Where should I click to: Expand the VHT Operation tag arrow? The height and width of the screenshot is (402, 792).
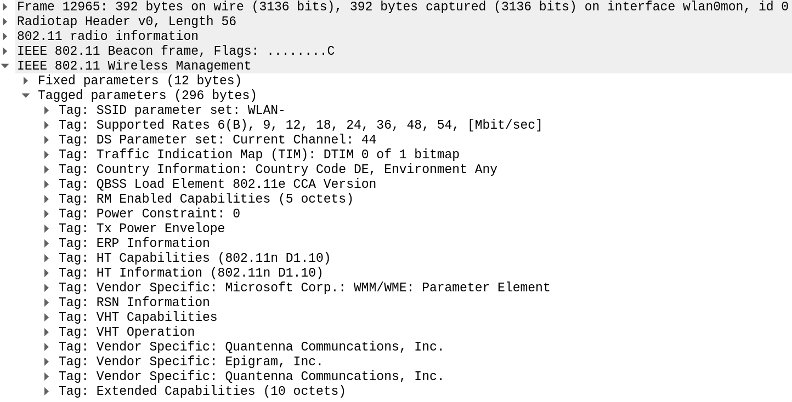point(47,332)
